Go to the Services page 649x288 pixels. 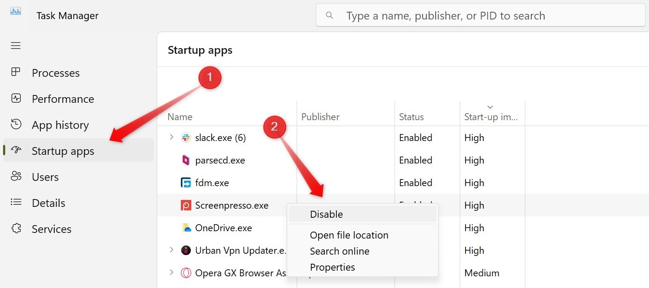pos(51,229)
